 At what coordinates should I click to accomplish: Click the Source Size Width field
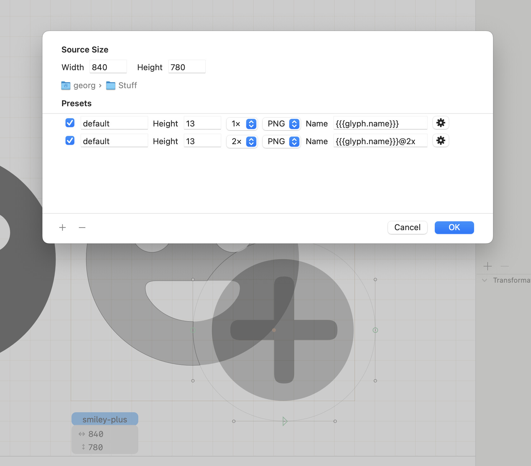[108, 67]
